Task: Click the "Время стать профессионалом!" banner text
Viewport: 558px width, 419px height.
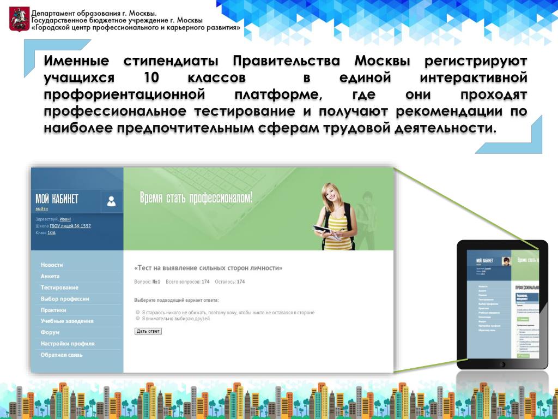Action: (196, 197)
